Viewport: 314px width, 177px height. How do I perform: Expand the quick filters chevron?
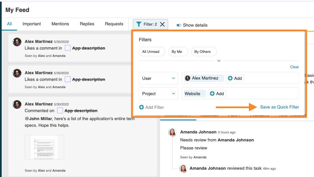click(x=219, y=61)
